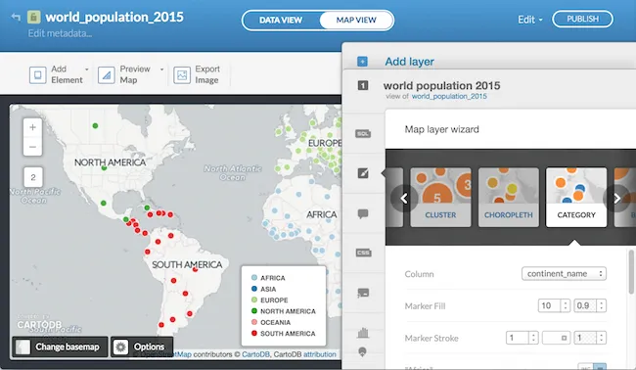Select the Category wizard thumbnail
The height and width of the screenshot is (370, 636).
coord(576,197)
